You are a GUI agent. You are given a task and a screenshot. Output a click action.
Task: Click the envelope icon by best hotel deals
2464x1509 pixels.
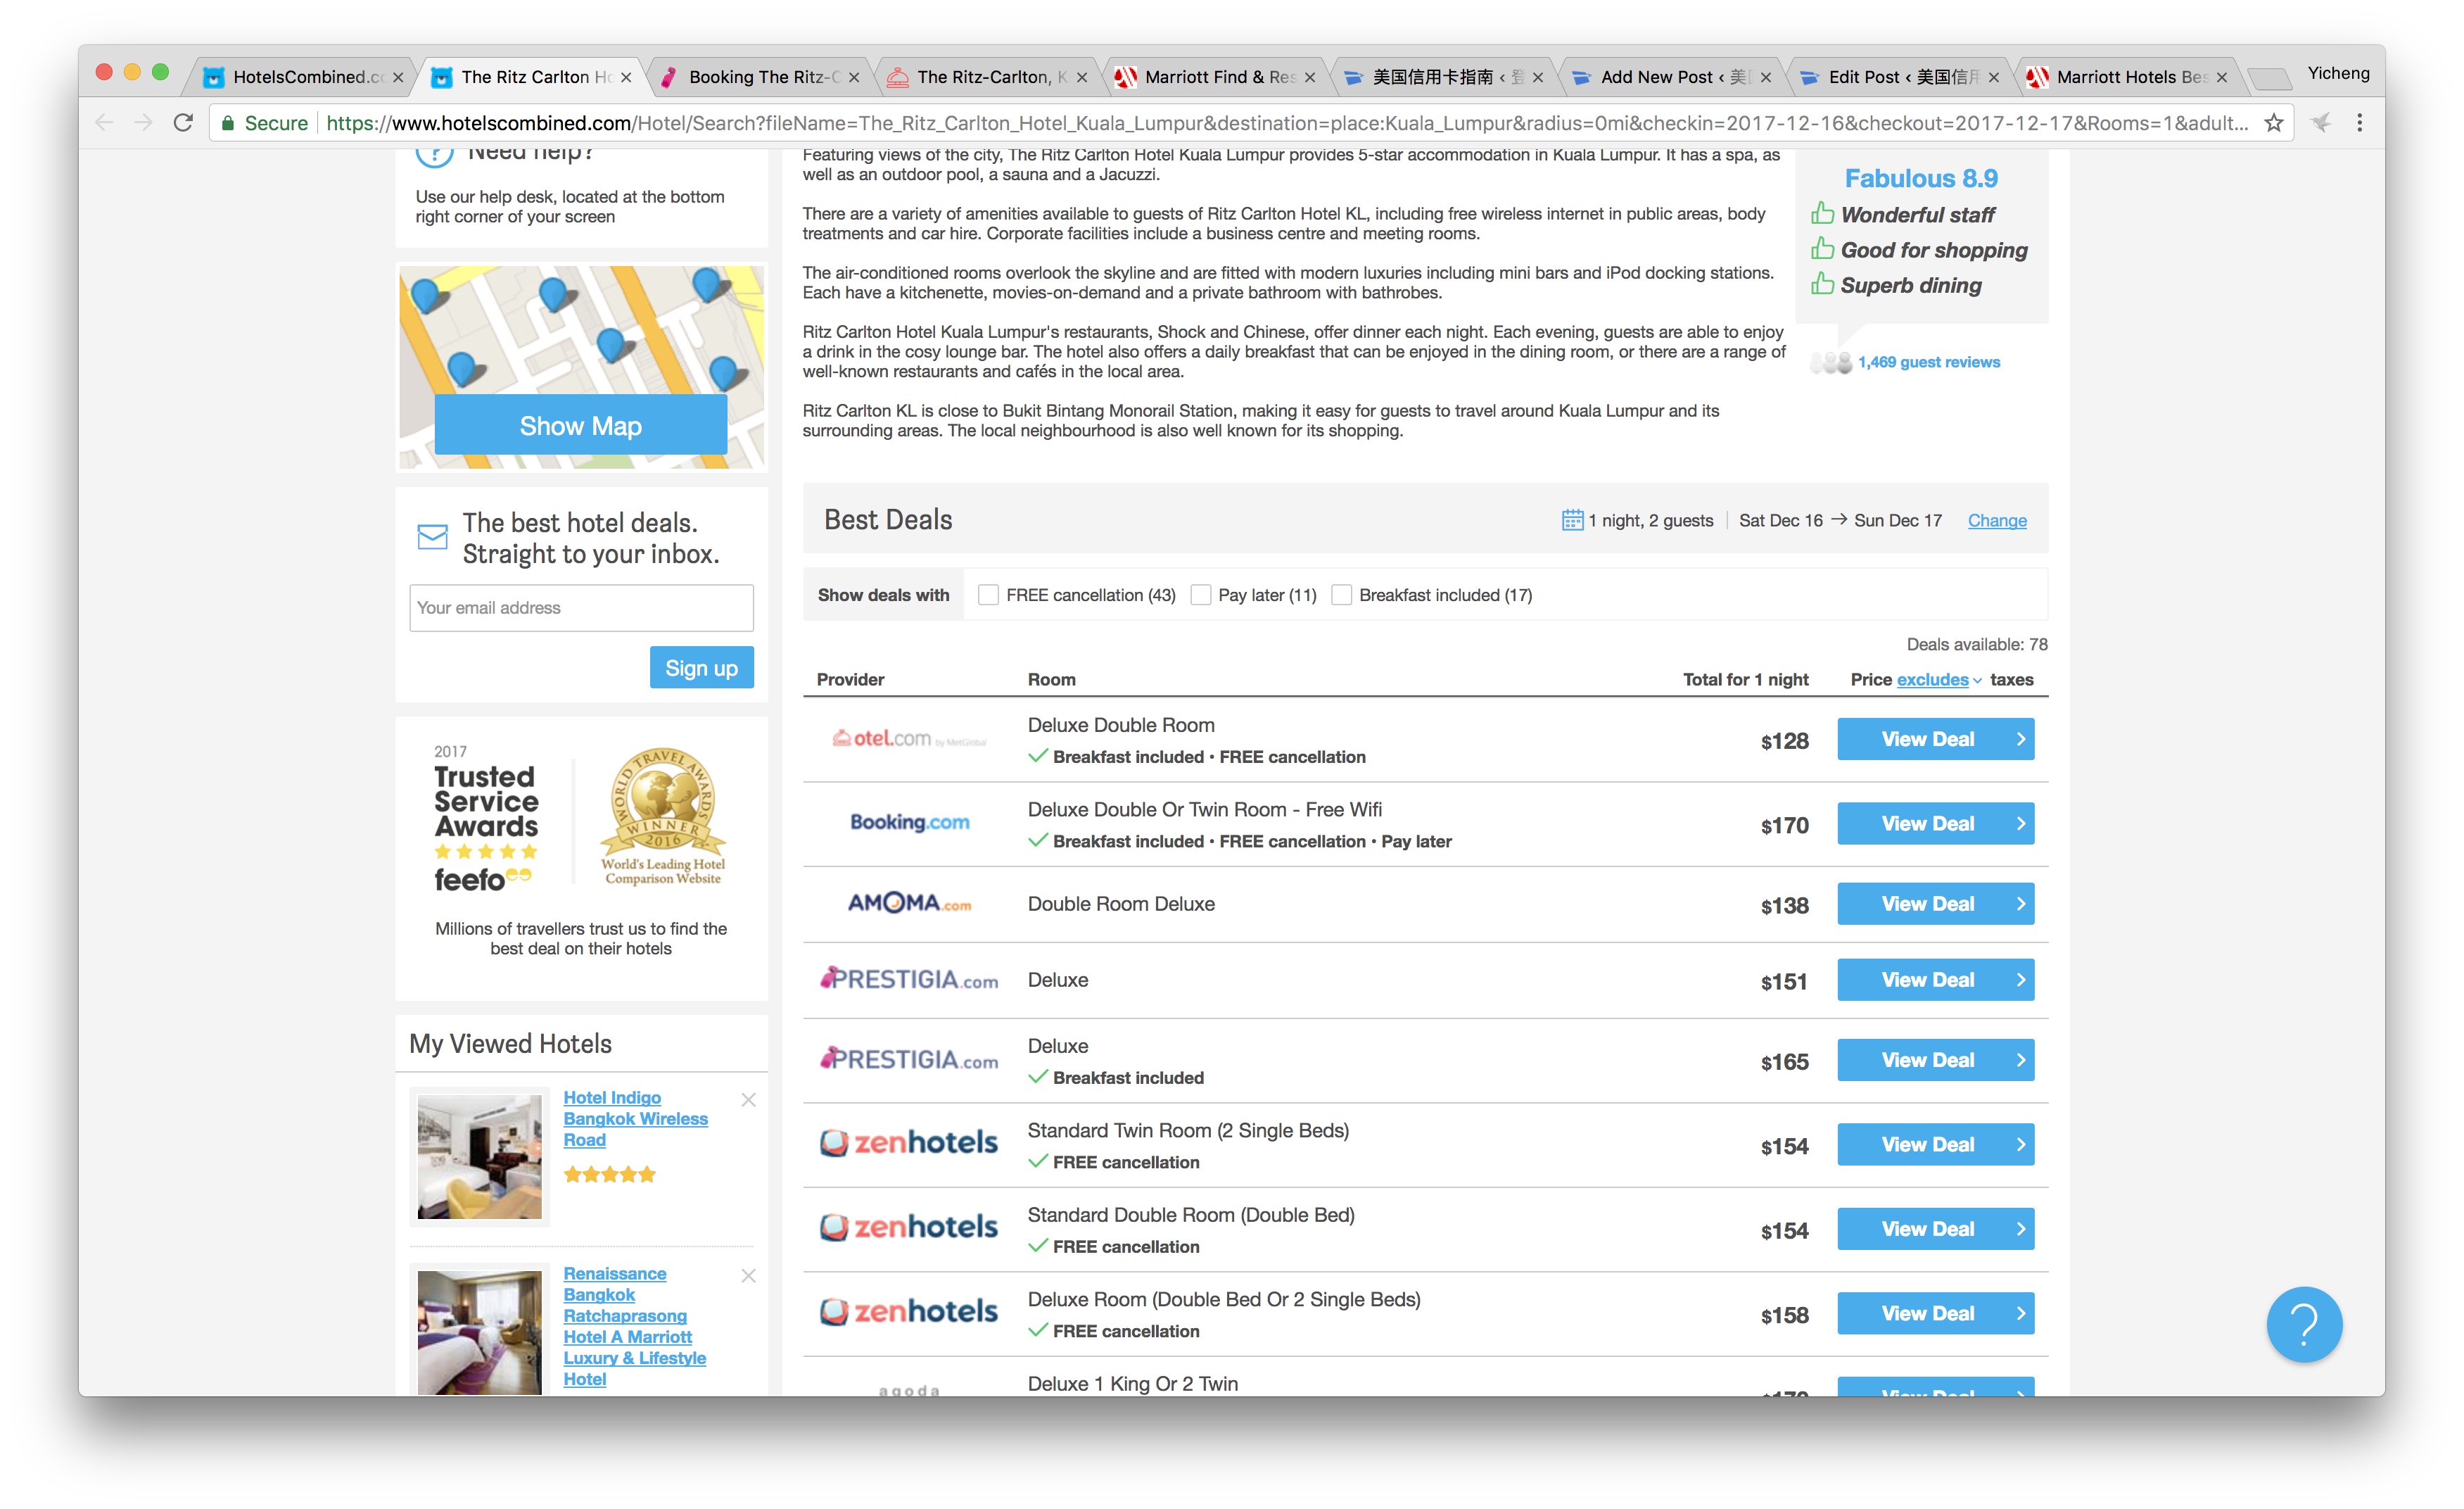(432, 537)
